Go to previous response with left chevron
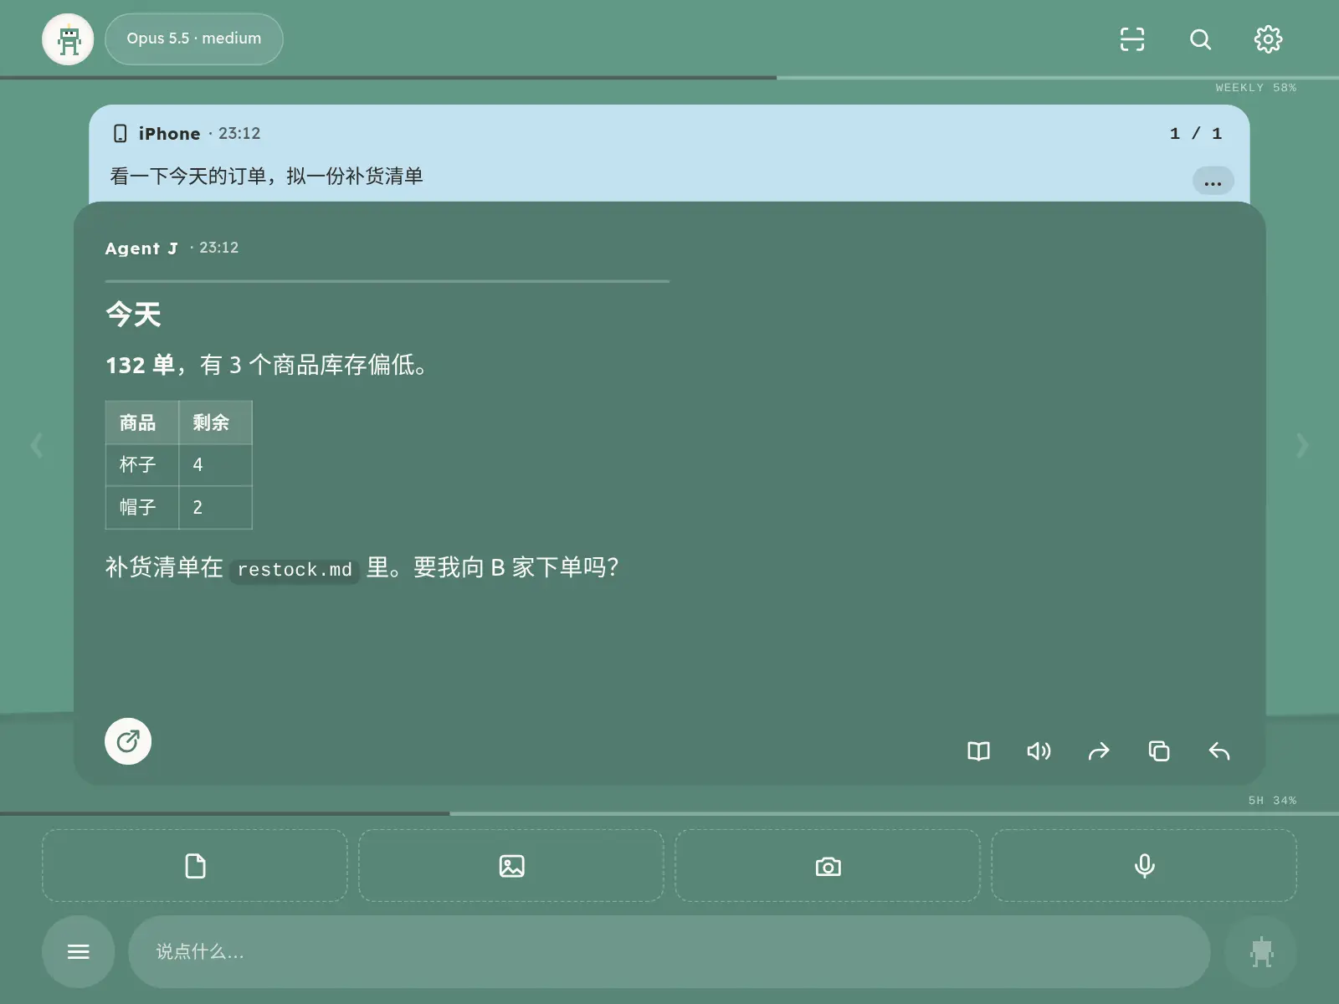The height and width of the screenshot is (1004, 1339). pyautogui.click(x=37, y=444)
